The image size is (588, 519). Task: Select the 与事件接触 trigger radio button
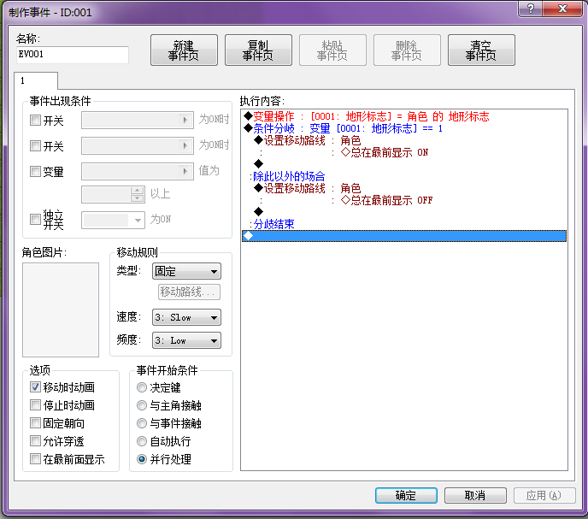(x=142, y=423)
